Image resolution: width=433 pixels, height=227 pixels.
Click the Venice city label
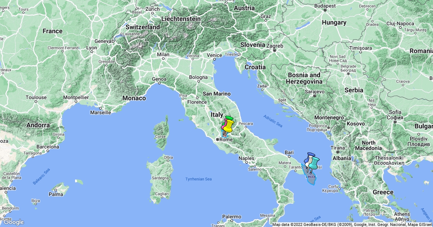[x=214, y=55]
